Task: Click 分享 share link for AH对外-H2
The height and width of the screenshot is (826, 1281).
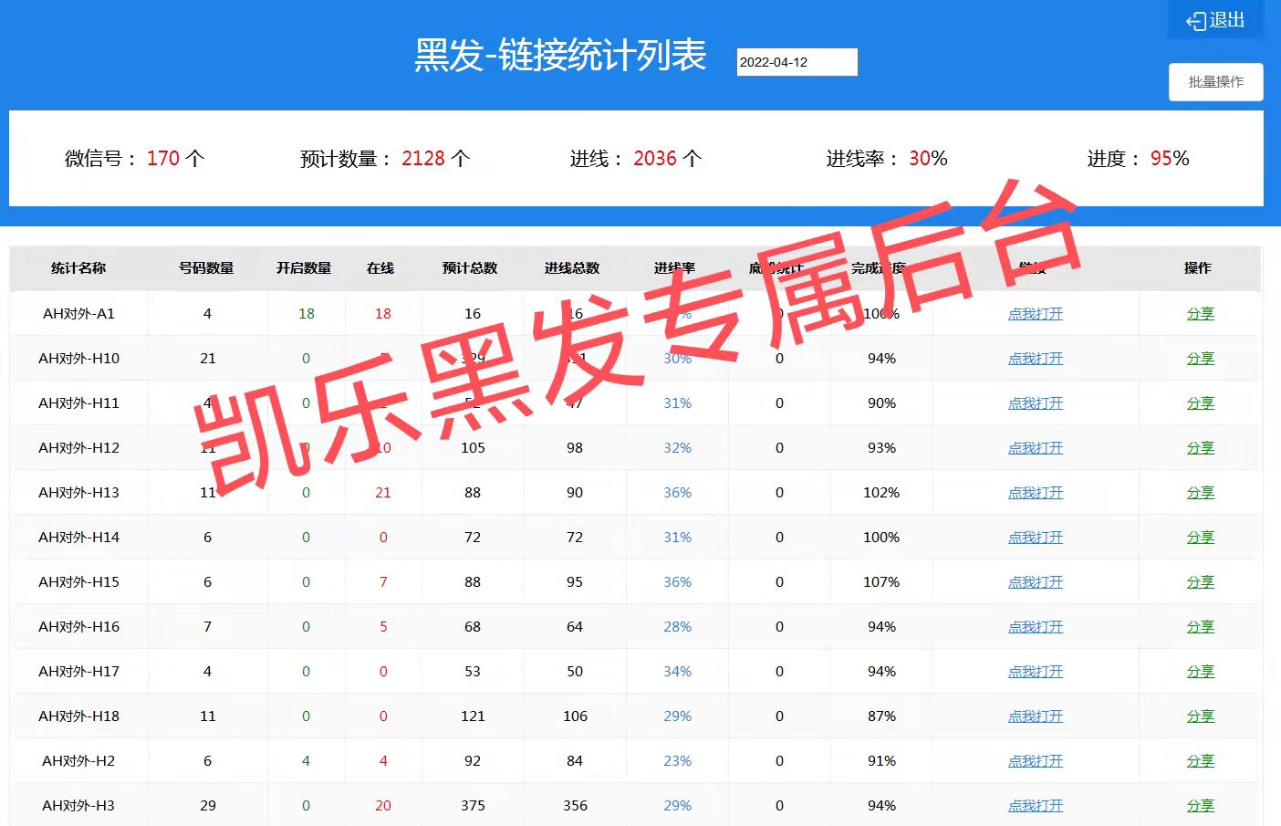Action: point(1201,761)
